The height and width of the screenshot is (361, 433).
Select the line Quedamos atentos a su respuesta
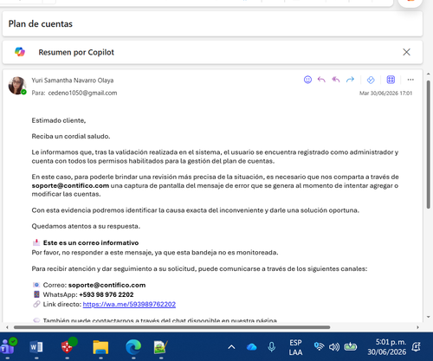(x=86, y=226)
